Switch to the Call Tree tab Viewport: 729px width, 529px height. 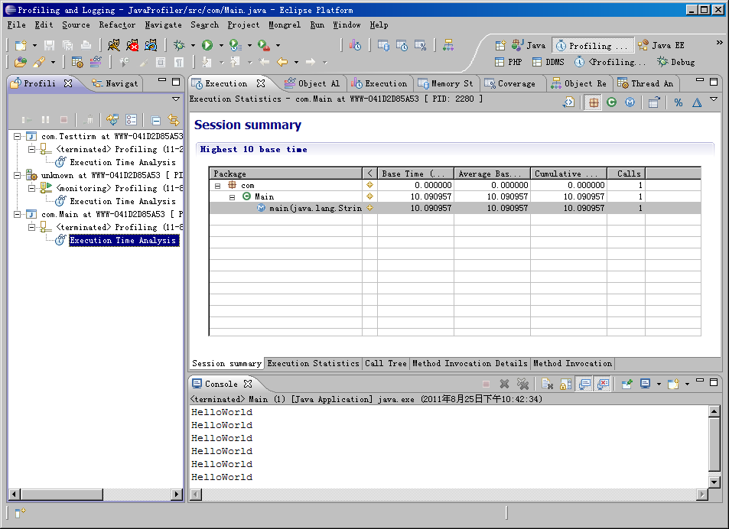coord(386,363)
